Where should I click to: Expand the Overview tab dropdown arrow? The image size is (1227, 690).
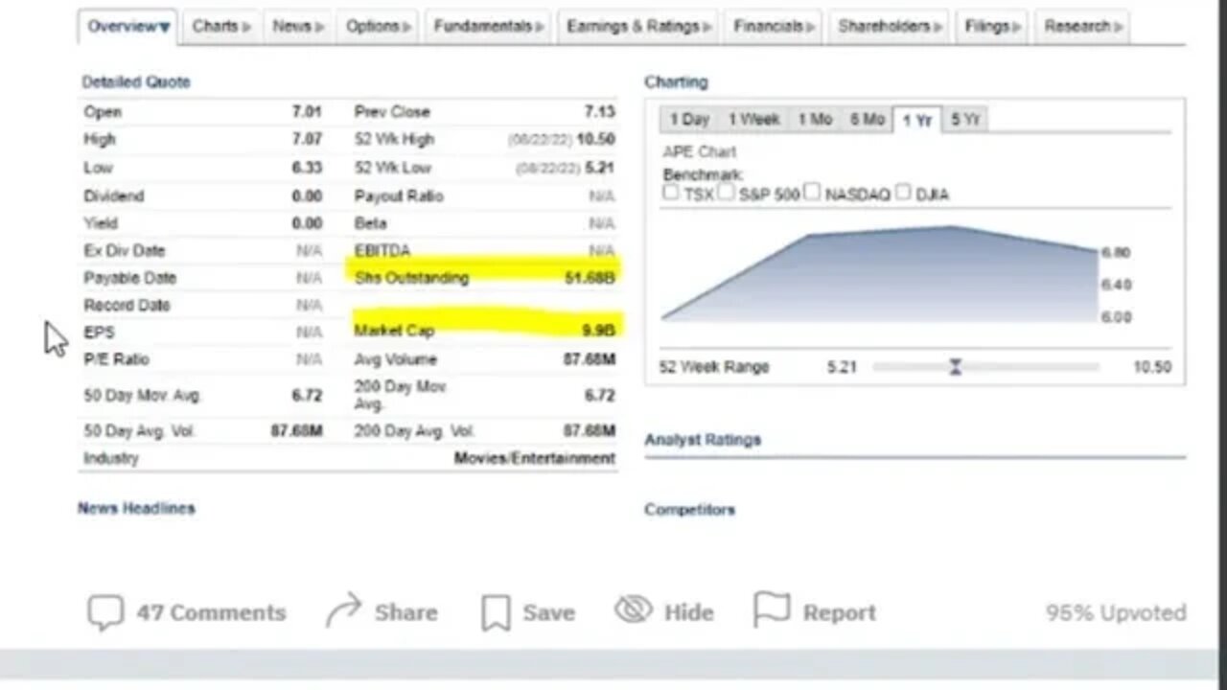pos(165,28)
